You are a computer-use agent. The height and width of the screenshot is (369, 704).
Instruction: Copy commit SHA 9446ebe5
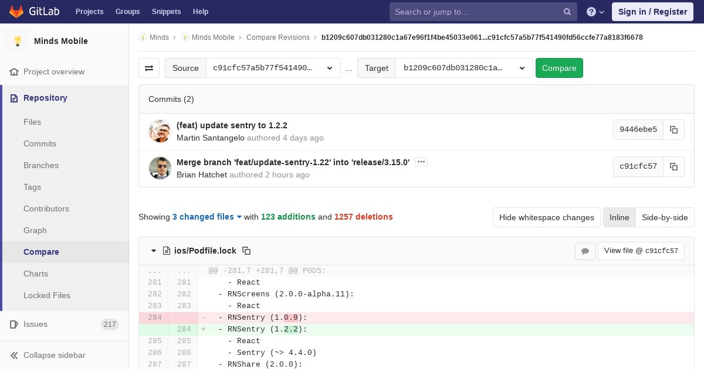click(x=673, y=130)
